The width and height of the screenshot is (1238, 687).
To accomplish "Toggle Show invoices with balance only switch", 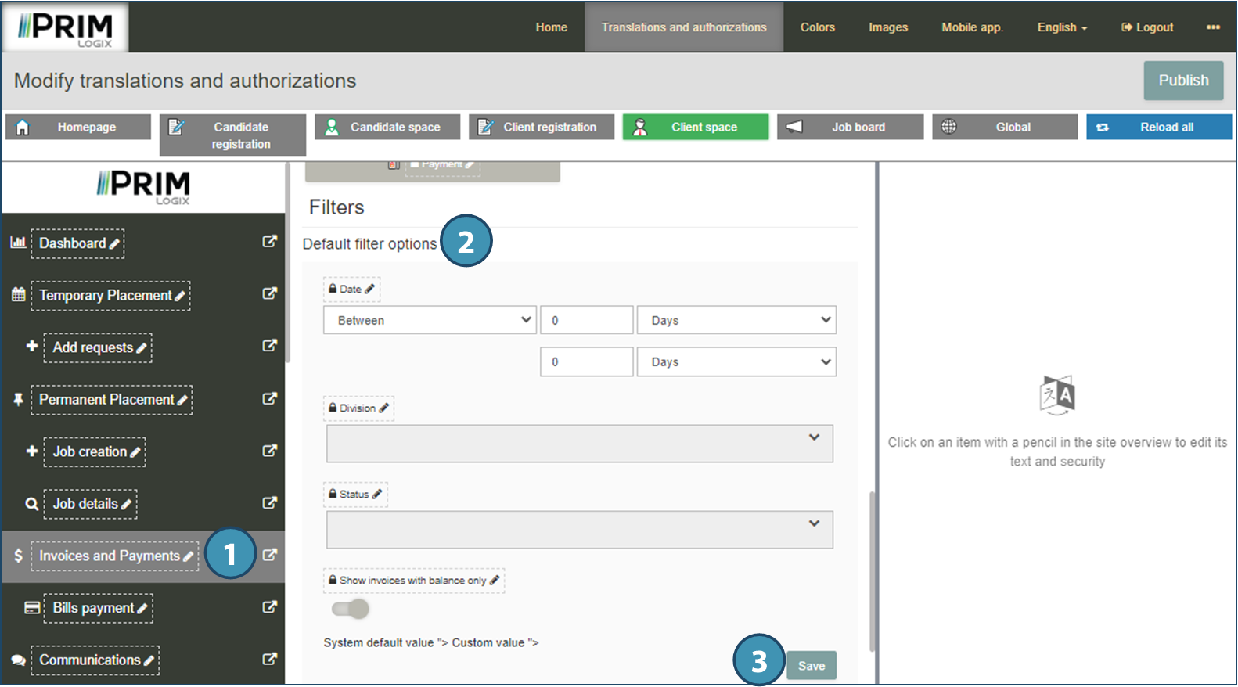I will [x=350, y=609].
